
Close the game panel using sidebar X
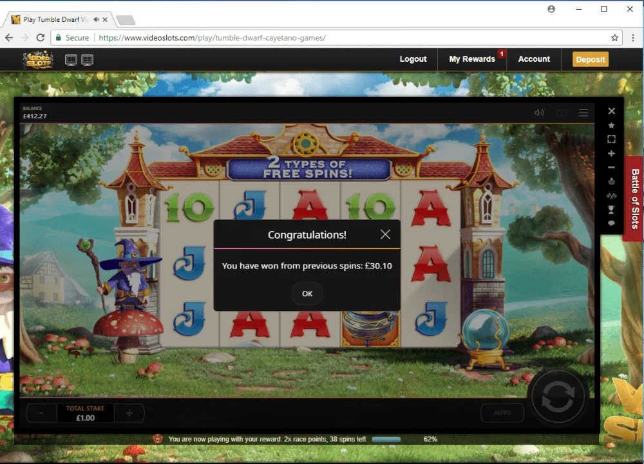612,111
